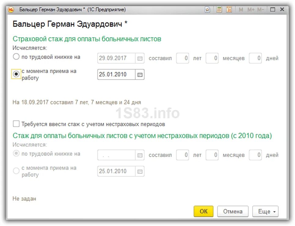Click lower 'дней' days field

[255, 155]
